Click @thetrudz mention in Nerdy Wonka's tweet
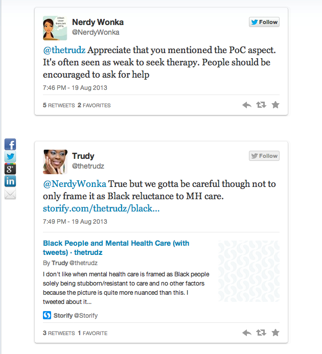 coord(62,50)
